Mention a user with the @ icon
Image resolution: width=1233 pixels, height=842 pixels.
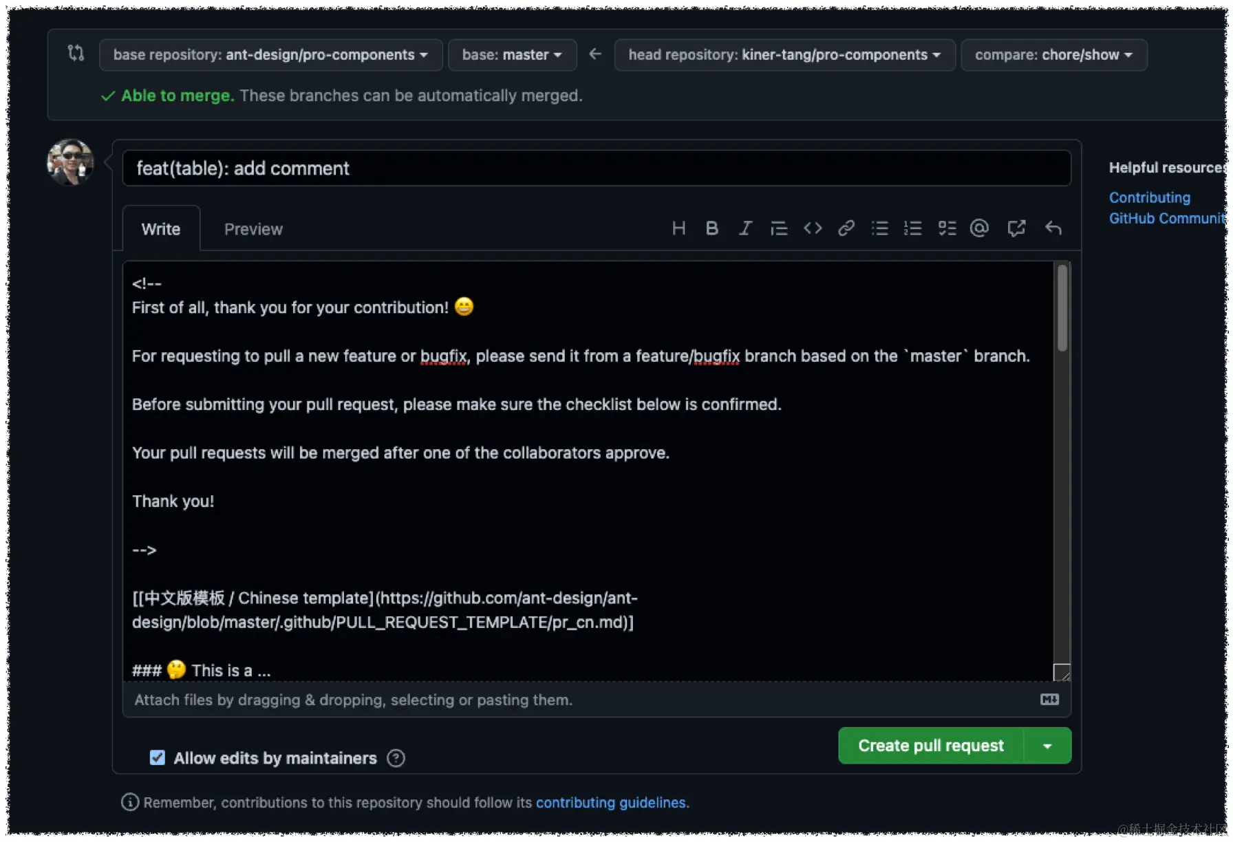979,228
